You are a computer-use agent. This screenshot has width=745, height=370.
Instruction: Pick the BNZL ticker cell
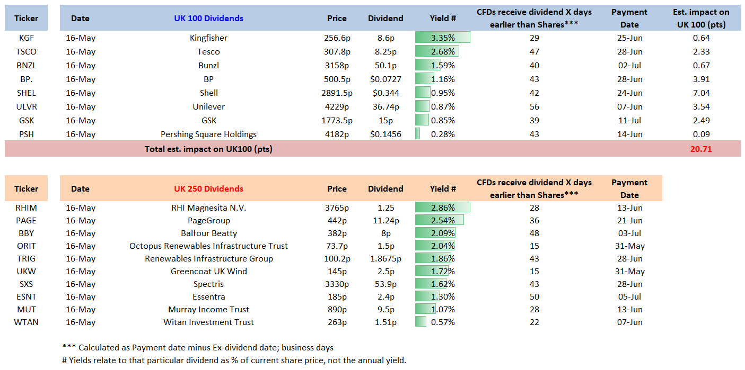pyautogui.click(x=26, y=66)
